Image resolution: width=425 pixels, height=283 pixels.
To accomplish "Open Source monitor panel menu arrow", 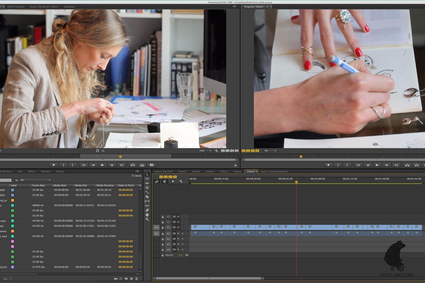I will tap(234, 6).
